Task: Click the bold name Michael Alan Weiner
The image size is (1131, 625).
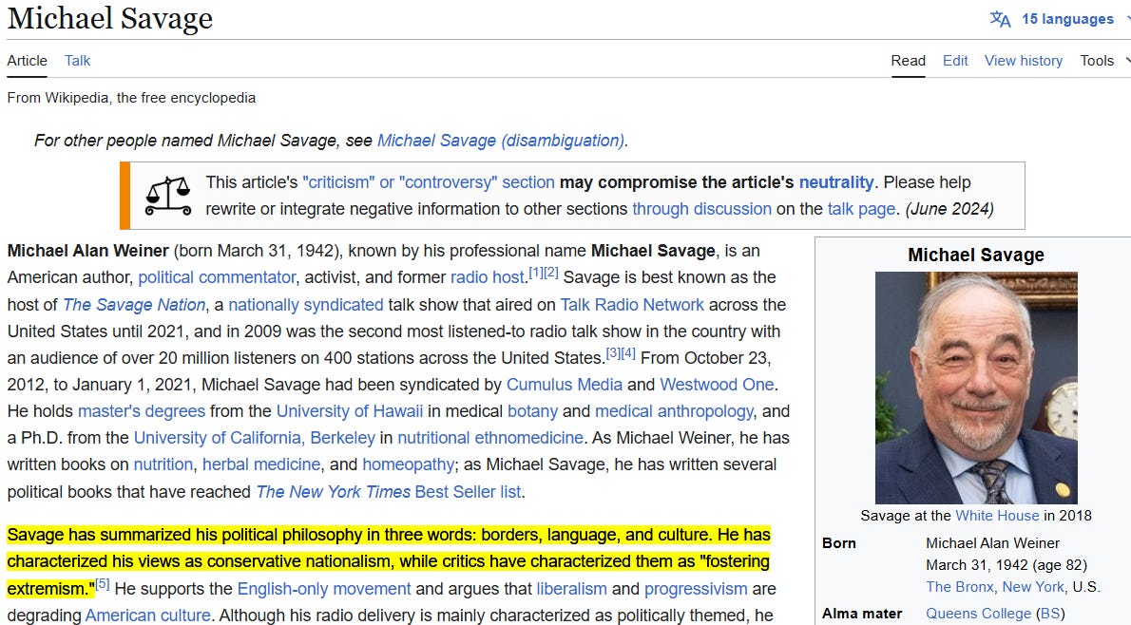Action: point(88,251)
